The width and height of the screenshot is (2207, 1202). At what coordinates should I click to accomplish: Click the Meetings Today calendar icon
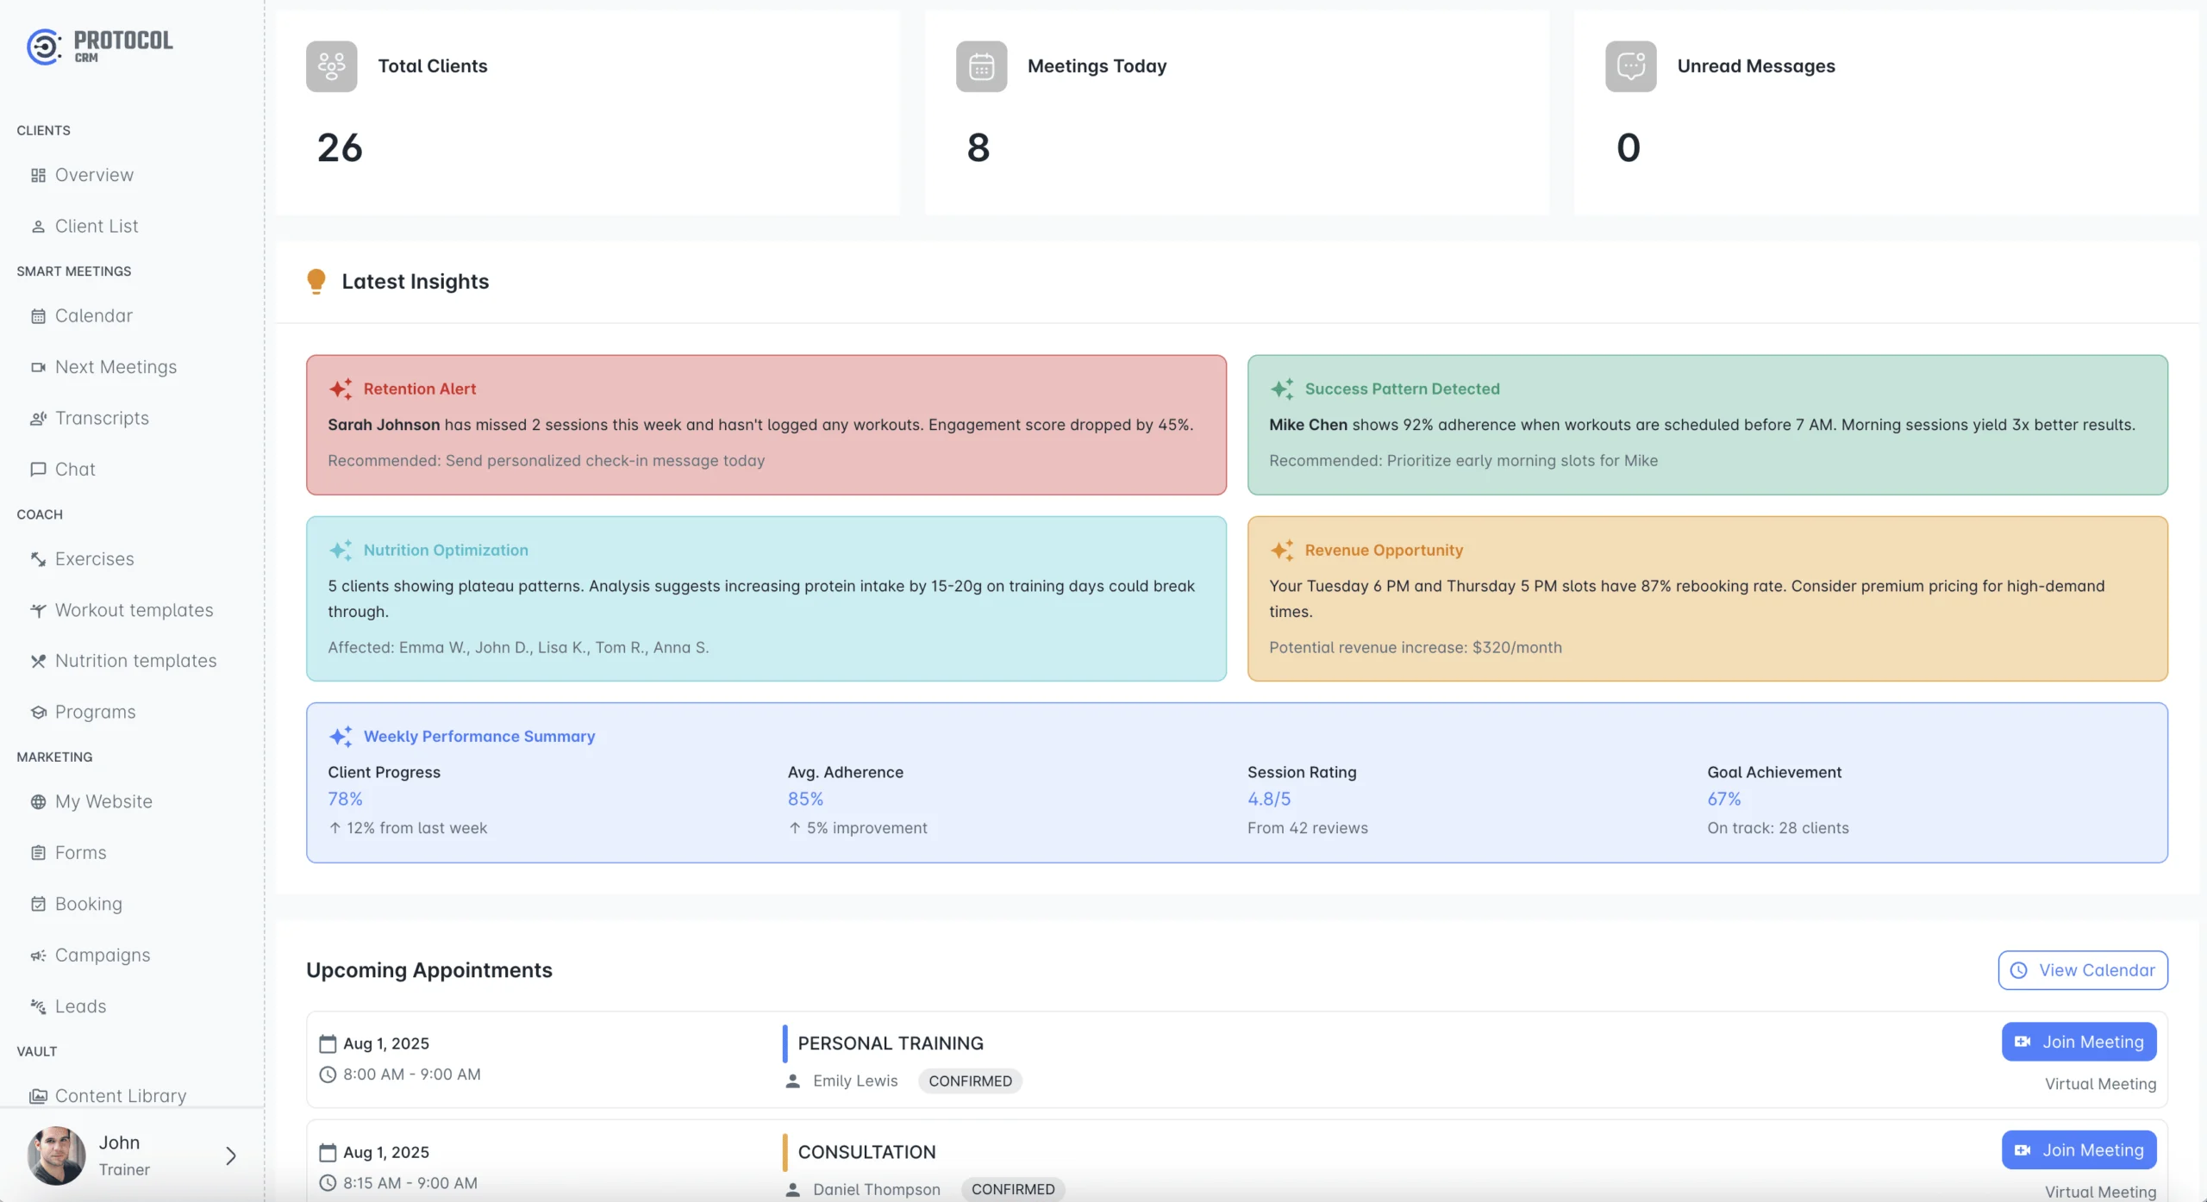point(981,66)
